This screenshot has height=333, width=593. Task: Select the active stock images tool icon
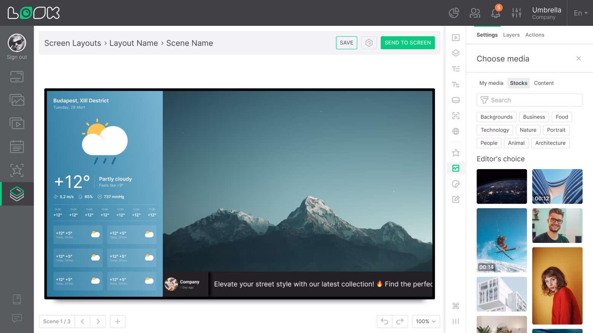[x=456, y=168]
